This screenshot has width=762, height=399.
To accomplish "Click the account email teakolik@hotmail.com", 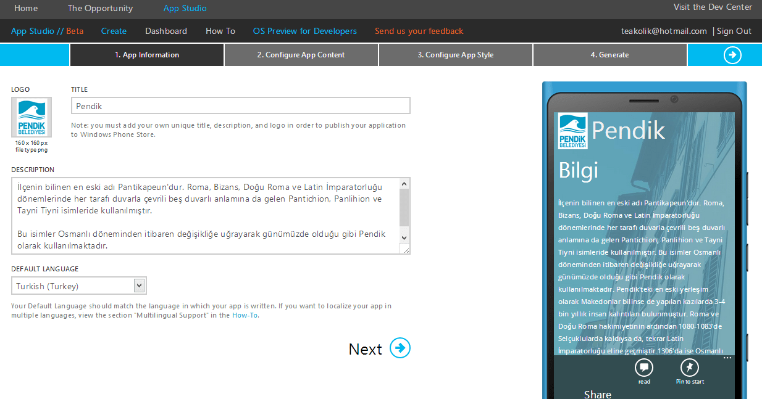I will click(664, 31).
